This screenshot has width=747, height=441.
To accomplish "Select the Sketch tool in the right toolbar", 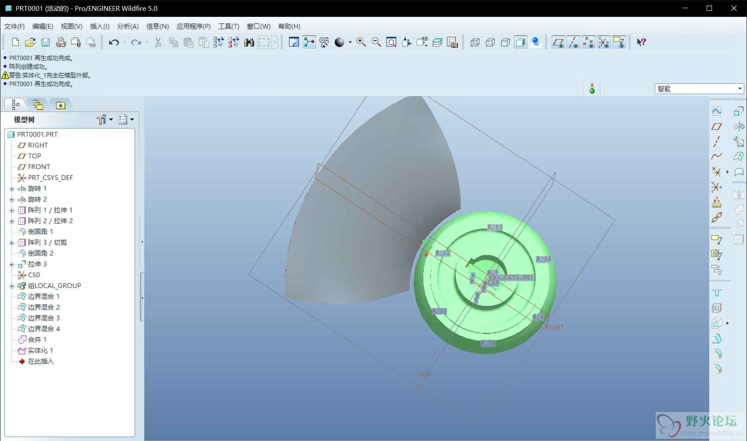I will (x=716, y=111).
